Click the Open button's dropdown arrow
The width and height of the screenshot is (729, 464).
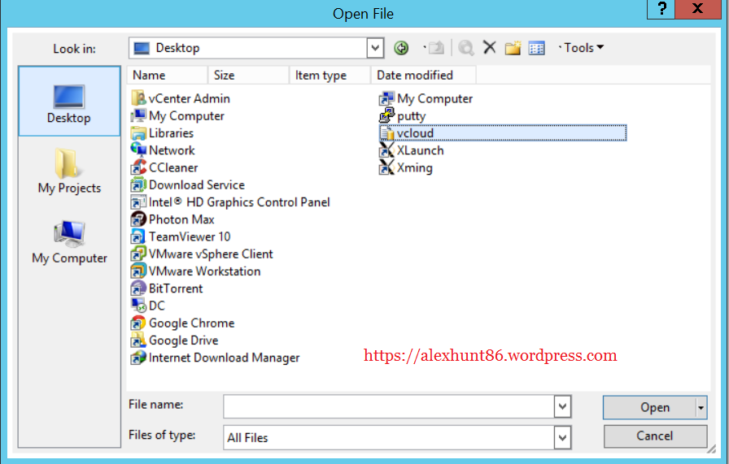click(701, 407)
